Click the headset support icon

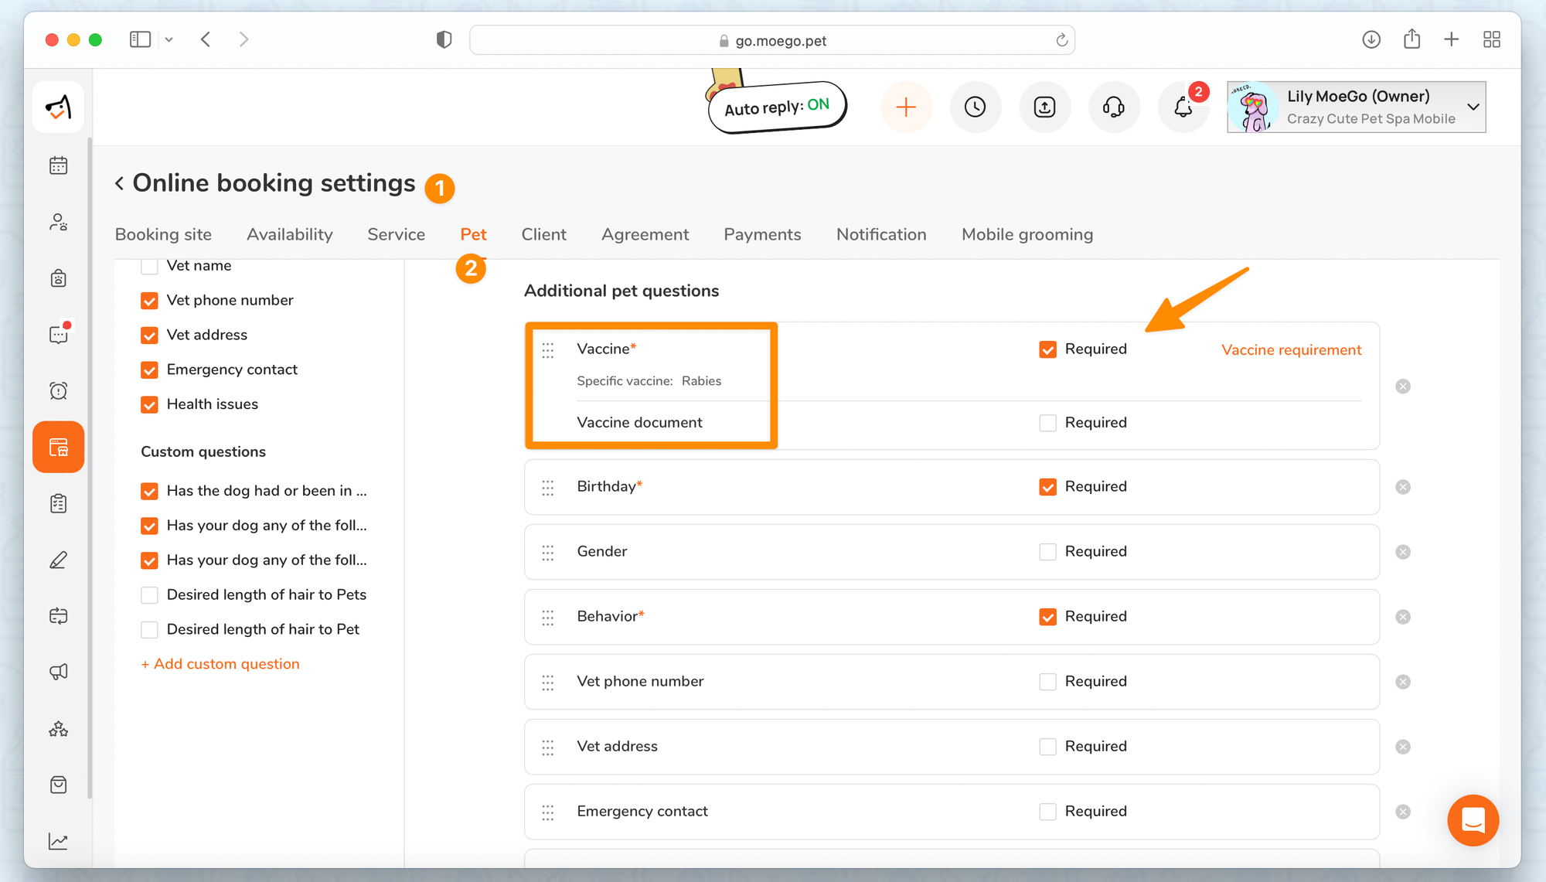1113,107
